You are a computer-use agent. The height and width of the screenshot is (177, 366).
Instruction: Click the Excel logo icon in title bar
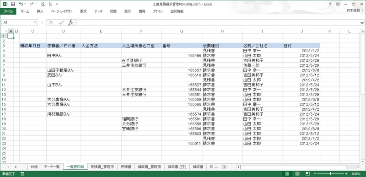tap(5, 4)
